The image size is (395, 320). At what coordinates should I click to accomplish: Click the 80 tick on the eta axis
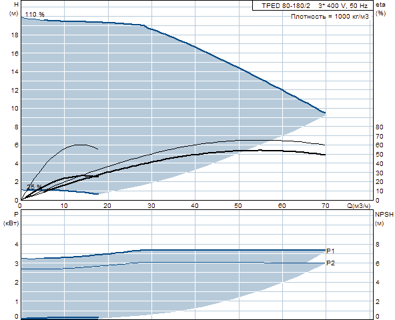click(379, 127)
